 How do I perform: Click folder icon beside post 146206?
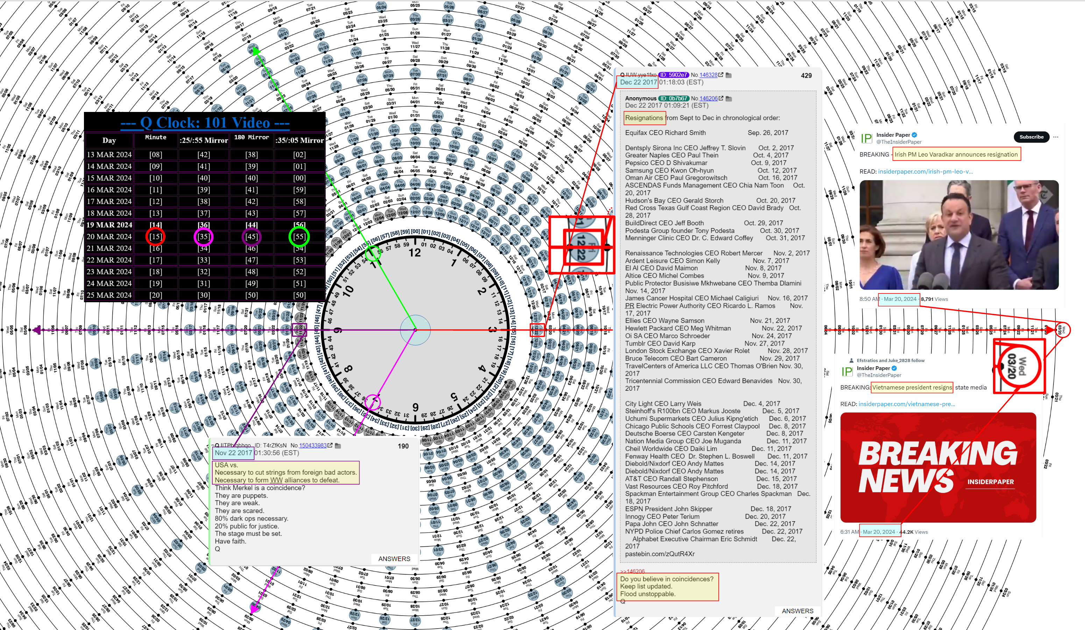729,99
